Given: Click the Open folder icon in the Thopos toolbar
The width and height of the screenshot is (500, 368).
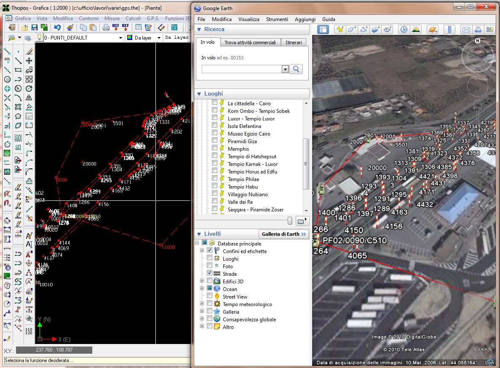Looking at the screenshot, I should point(24,28).
